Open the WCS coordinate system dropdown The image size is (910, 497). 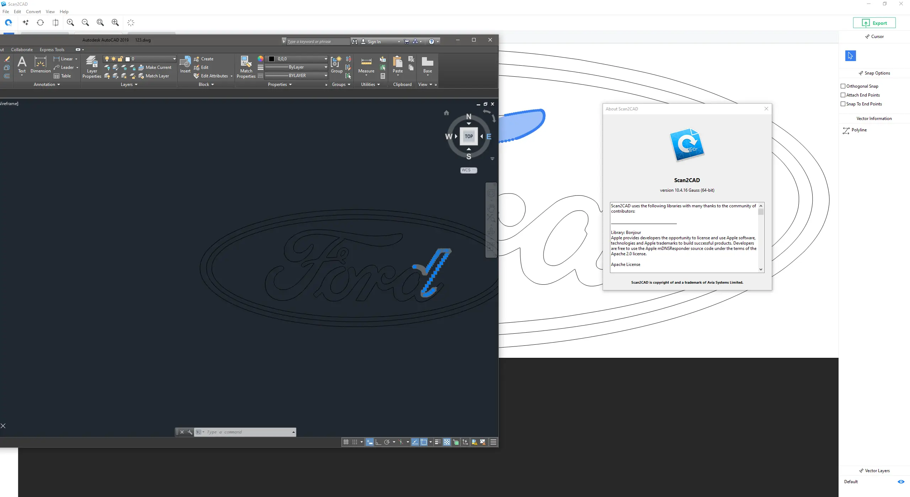coord(469,170)
